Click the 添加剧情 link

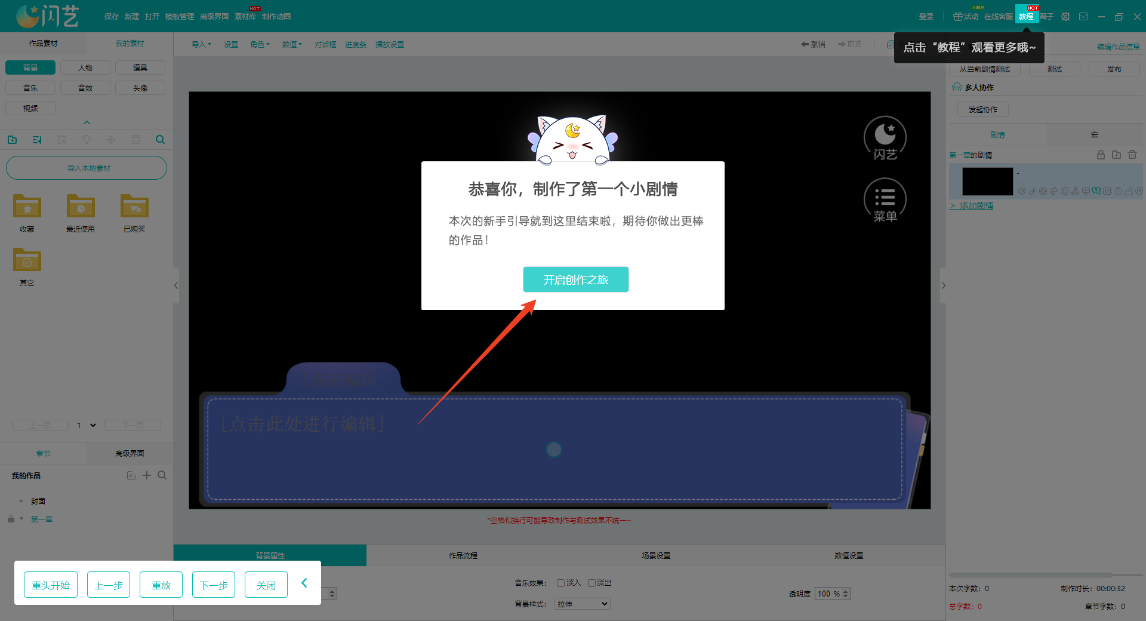[975, 205]
